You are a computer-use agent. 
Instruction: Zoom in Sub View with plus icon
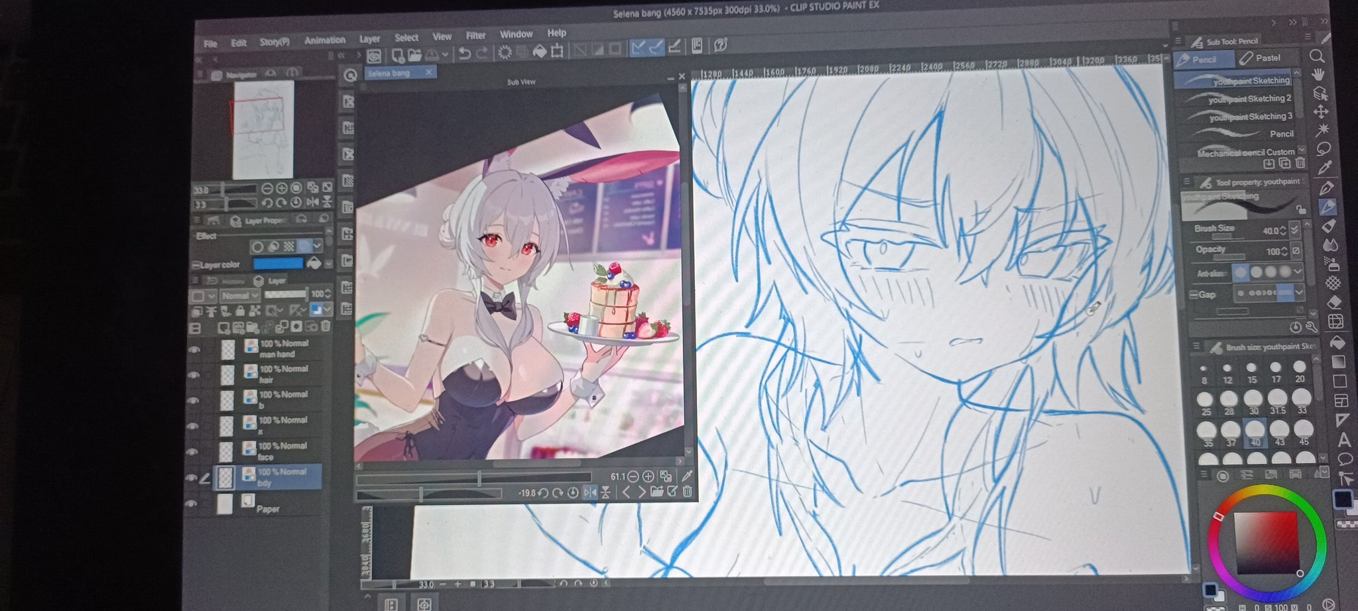pyautogui.click(x=648, y=476)
